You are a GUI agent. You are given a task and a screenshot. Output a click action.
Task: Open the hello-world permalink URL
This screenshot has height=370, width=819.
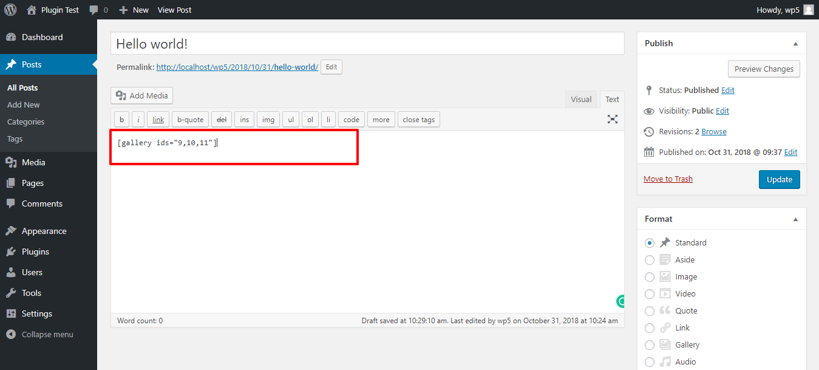pos(237,67)
